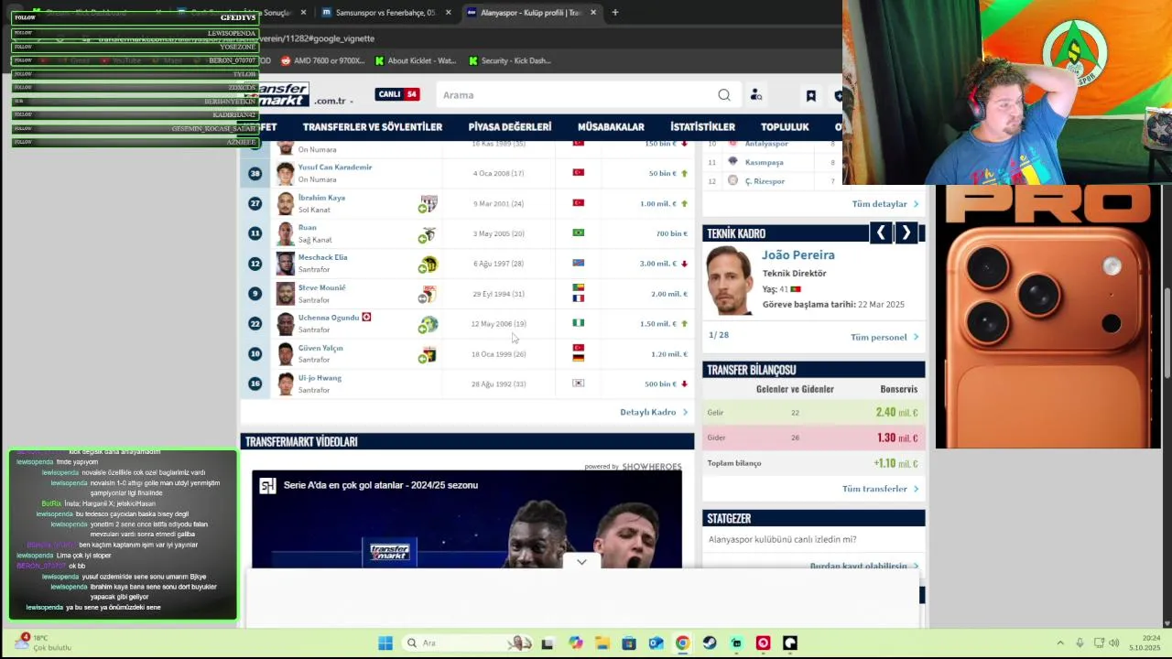Screen dimensions: 1172x659
Task: Open Detaylı Kadro link
Action: 653,413
